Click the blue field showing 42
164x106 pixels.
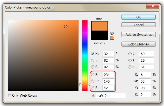coord(108,88)
